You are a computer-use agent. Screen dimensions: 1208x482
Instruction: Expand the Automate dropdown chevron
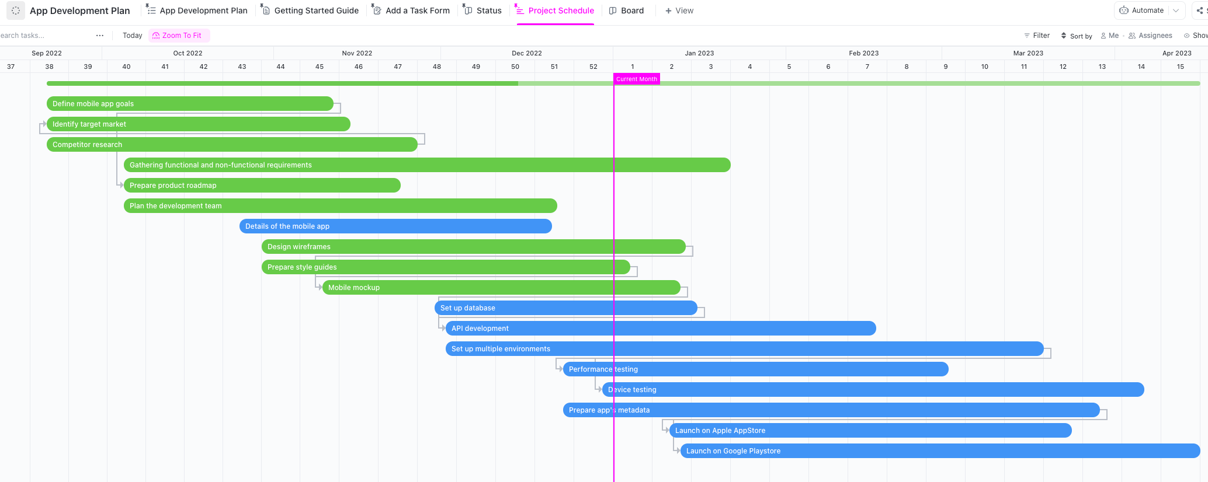[1176, 11]
